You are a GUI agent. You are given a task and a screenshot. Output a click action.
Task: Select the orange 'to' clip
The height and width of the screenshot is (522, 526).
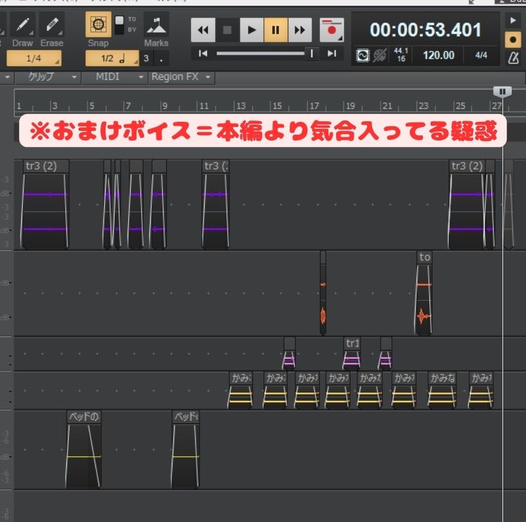pyautogui.click(x=424, y=293)
